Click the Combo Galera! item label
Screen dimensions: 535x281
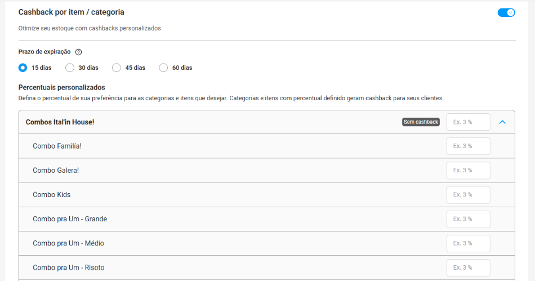pos(56,171)
